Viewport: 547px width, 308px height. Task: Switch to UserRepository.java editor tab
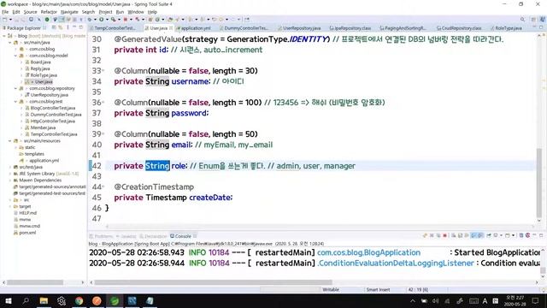(301, 28)
